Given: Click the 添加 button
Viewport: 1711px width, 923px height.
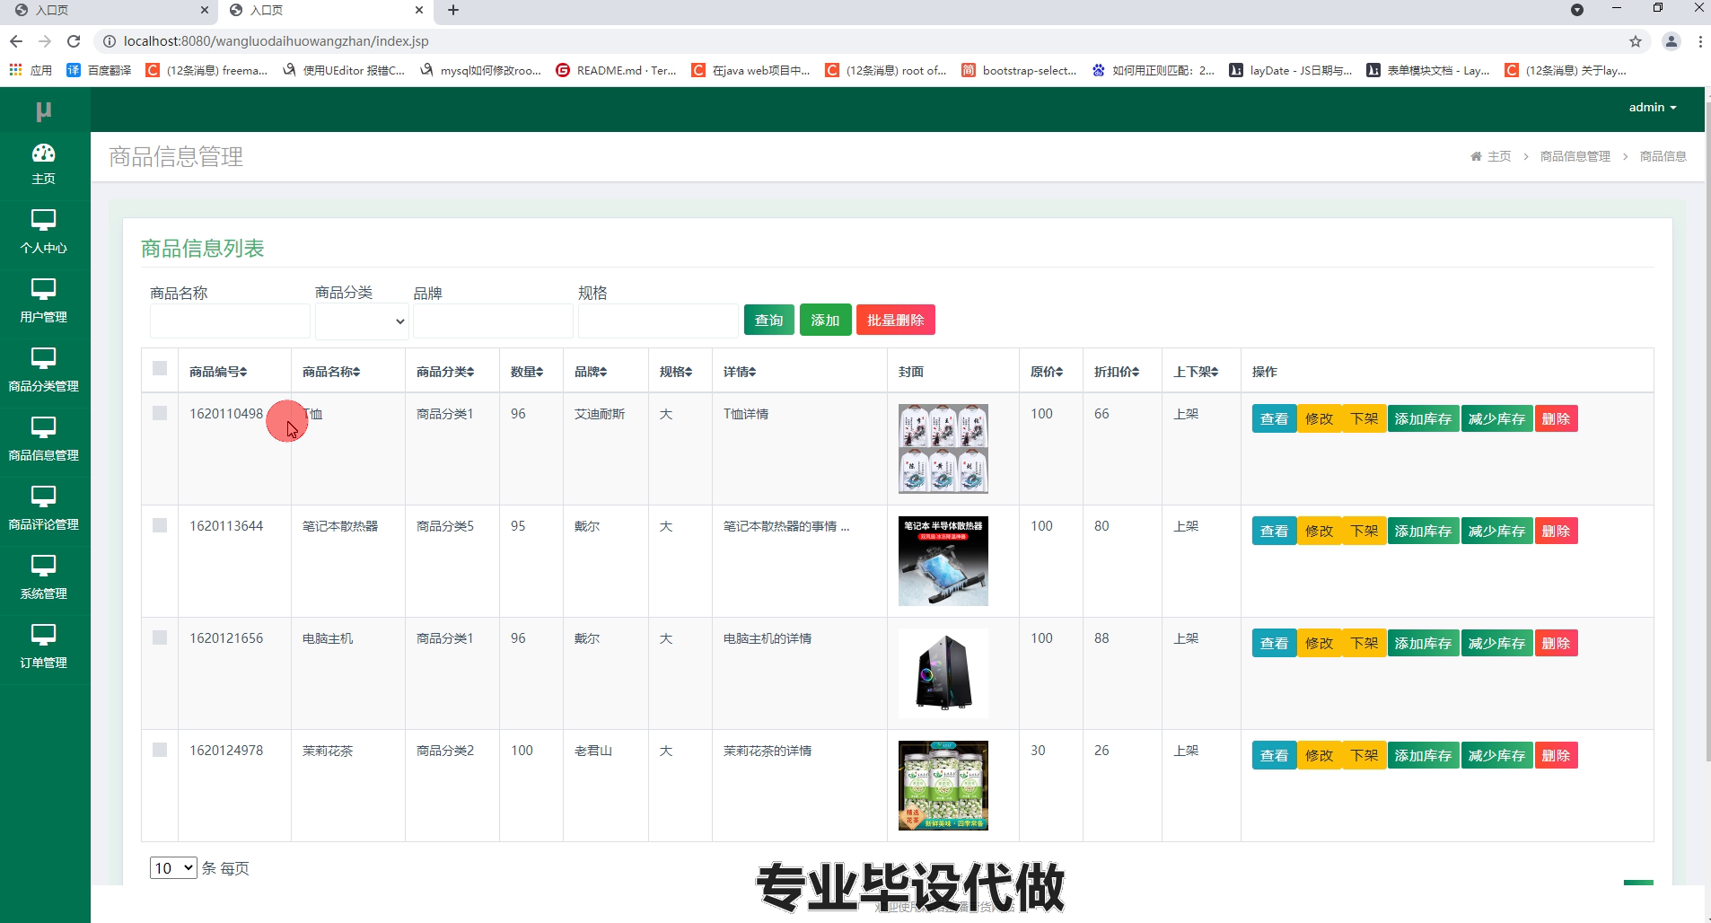Looking at the screenshot, I should click(825, 320).
